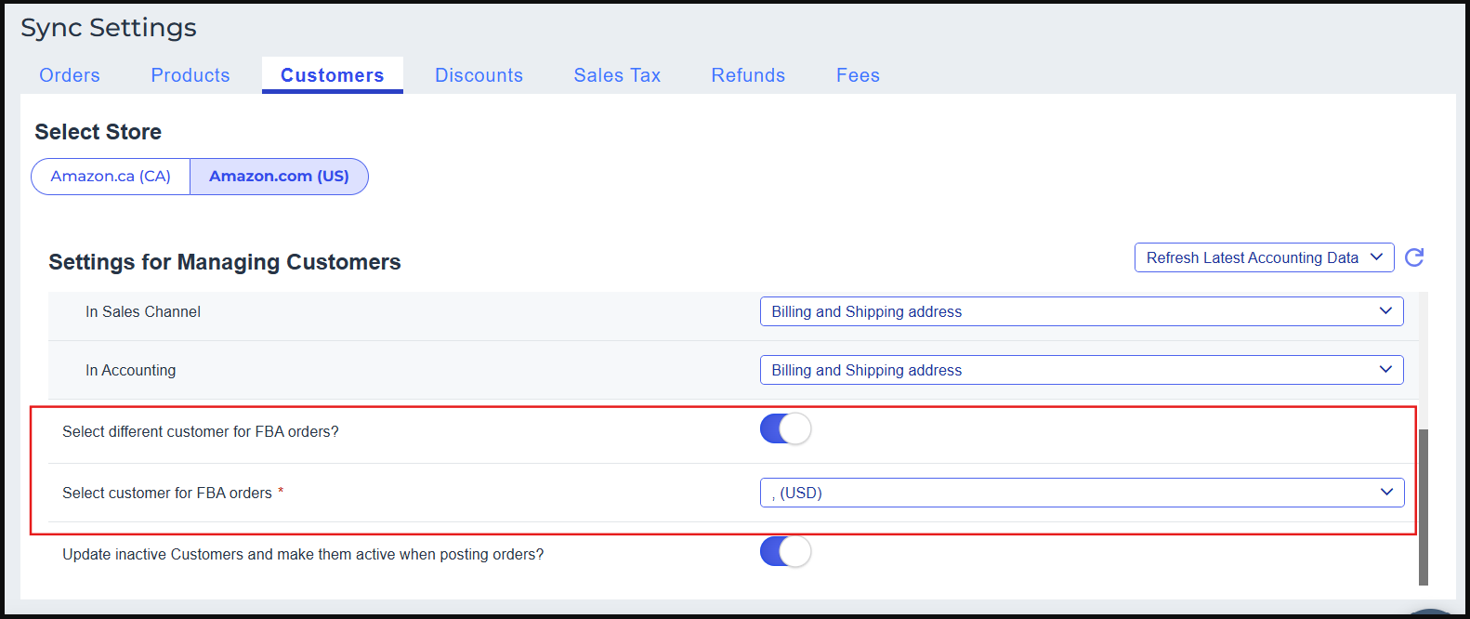
Task: Switch to the Orders tab
Action: [70, 75]
